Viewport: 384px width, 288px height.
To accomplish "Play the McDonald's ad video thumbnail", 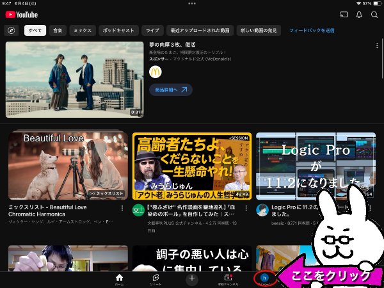I will (x=74, y=79).
